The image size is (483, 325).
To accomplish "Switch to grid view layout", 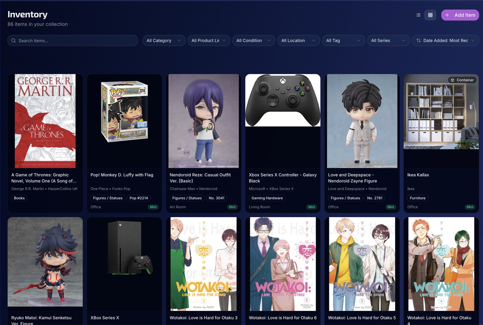I will pos(430,15).
